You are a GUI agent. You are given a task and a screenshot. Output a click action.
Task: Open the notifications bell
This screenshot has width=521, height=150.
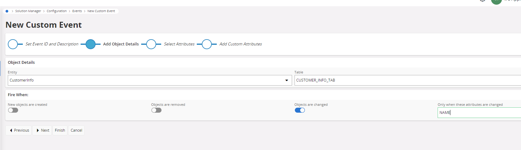point(483,1)
